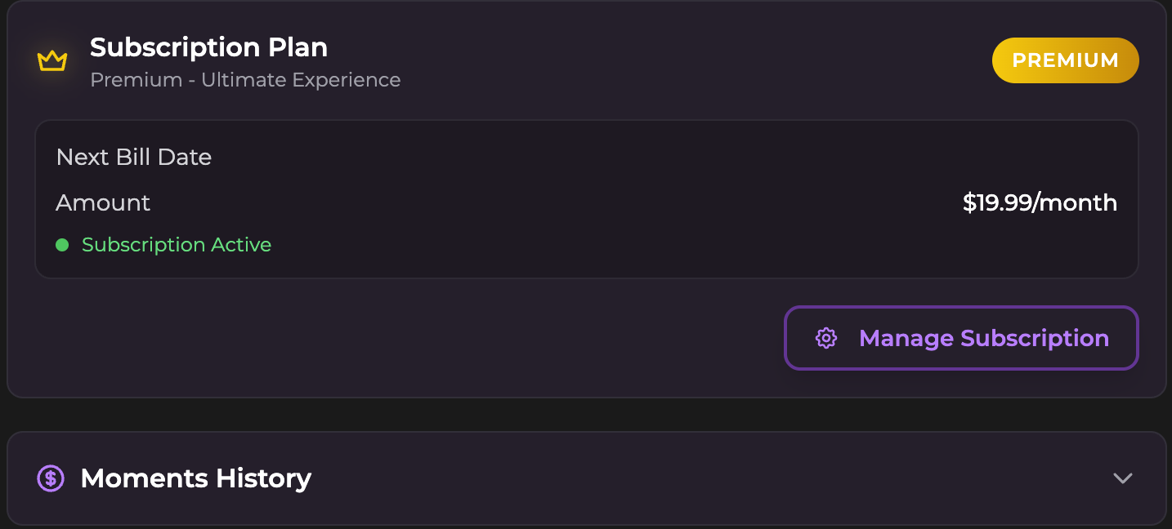The height and width of the screenshot is (529, 1172).
Task: Click the "Premium - Ultimate Experience" subtitle
Action: 245,80
